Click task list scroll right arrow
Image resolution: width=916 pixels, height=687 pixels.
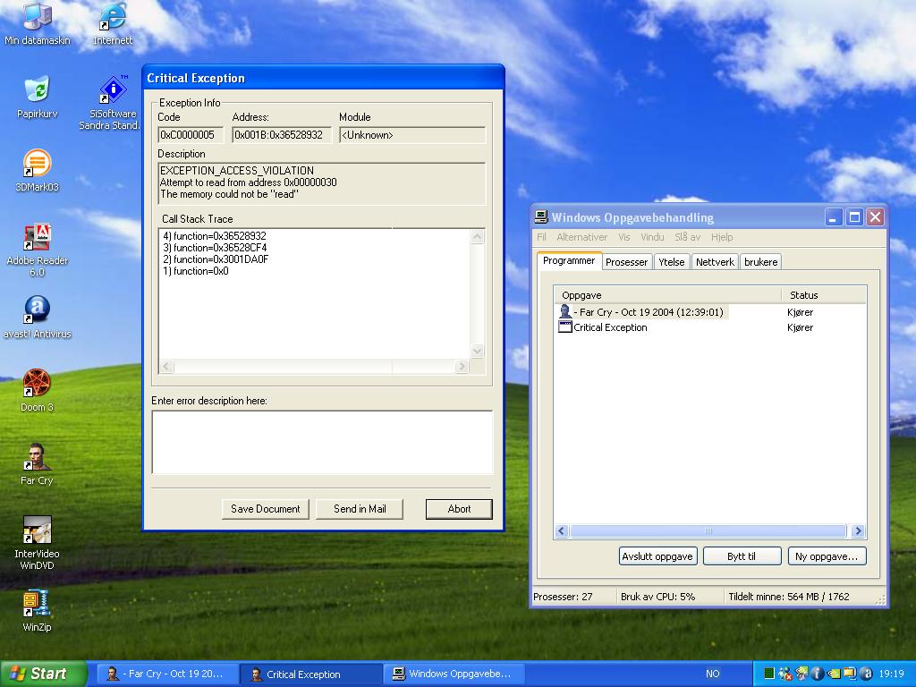click(858, 531)
